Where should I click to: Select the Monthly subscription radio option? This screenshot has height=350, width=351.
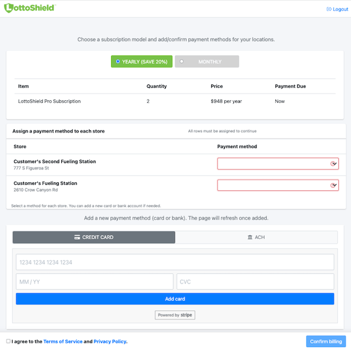click(182, 61)
